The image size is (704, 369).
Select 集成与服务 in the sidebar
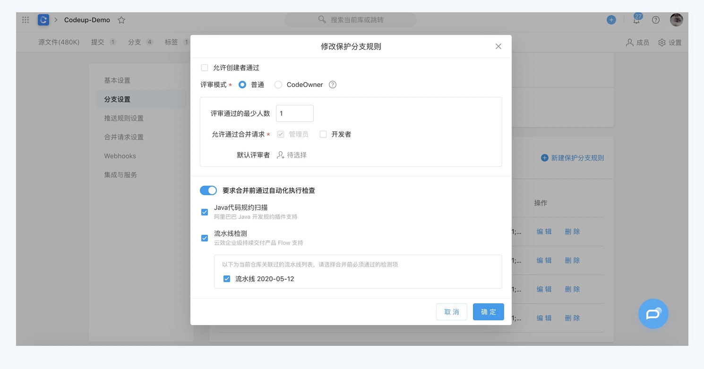pos(141,175)
